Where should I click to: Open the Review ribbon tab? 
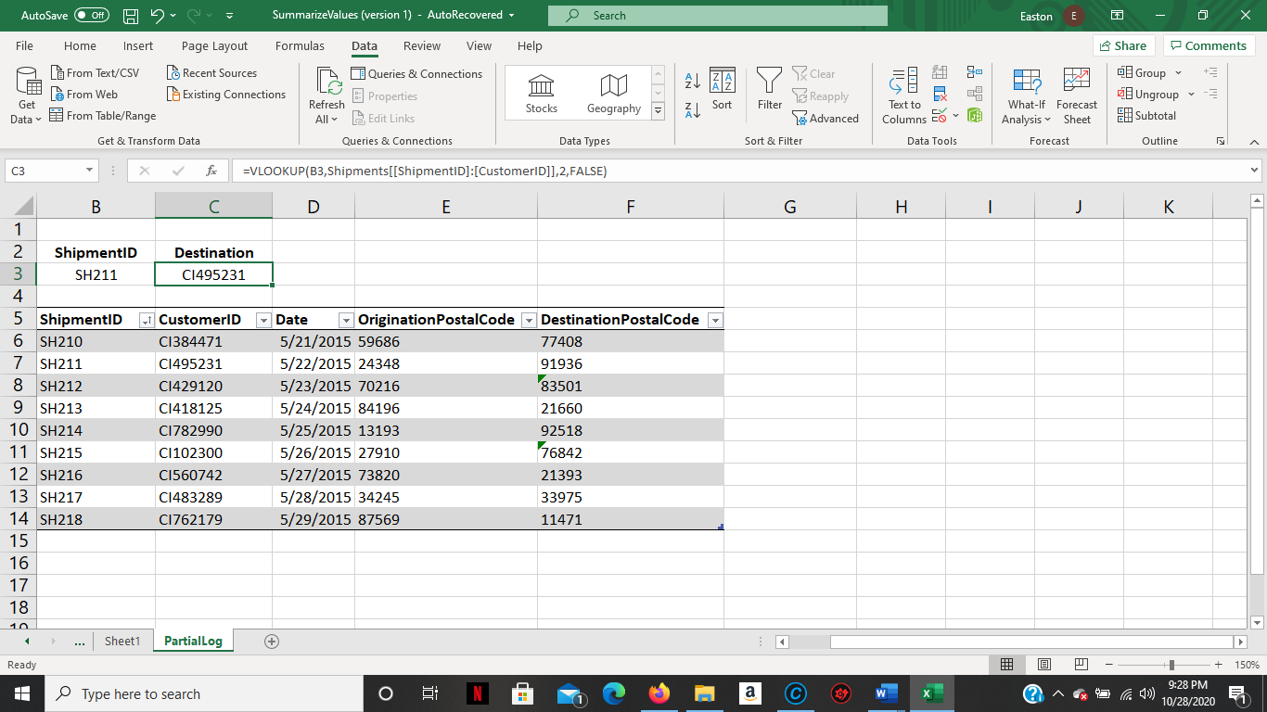pyautogui.click(x=421, y=45)
